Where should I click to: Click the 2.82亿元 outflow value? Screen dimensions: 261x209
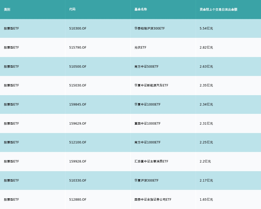click(206, 48)
